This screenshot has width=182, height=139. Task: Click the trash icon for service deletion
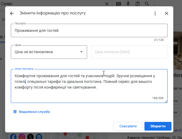point(15,112)
